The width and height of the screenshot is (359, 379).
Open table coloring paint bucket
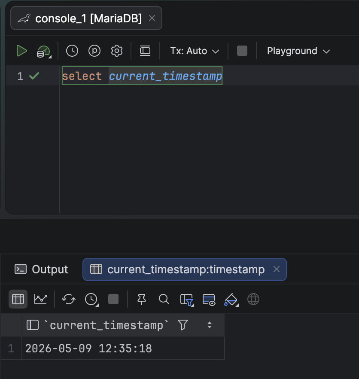pos(231,300)
